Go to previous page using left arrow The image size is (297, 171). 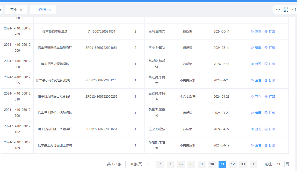click(x=160, y=164)
